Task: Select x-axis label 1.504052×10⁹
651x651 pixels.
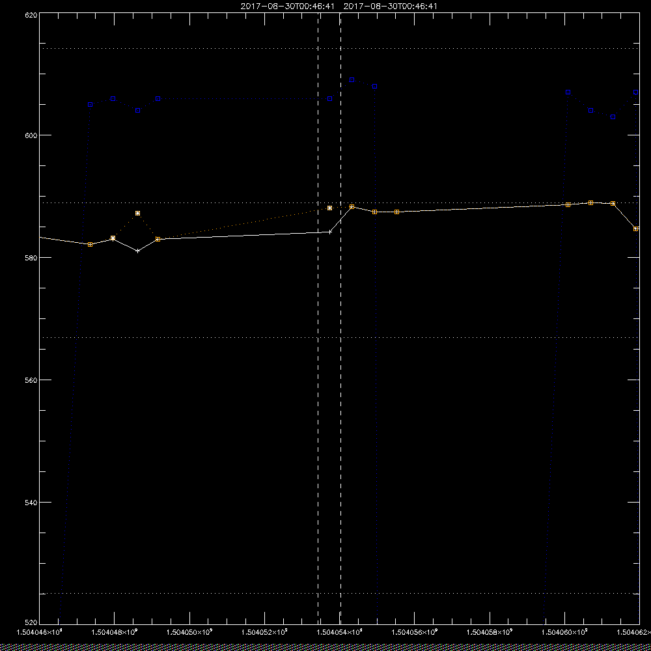Action: coord(265,632)
